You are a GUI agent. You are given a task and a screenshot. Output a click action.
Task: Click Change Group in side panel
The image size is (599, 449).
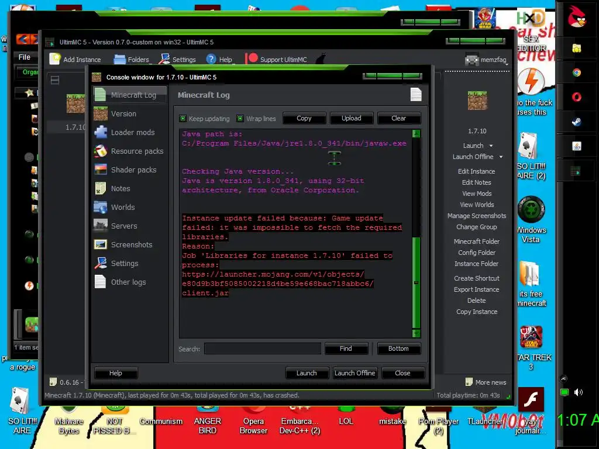(476, 227)
